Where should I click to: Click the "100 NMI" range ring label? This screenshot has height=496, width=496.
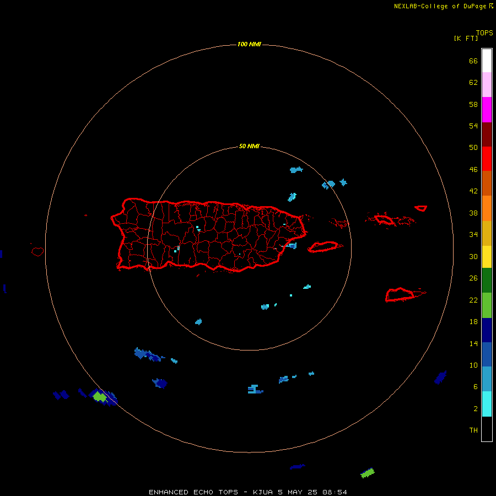click(249, 44)
